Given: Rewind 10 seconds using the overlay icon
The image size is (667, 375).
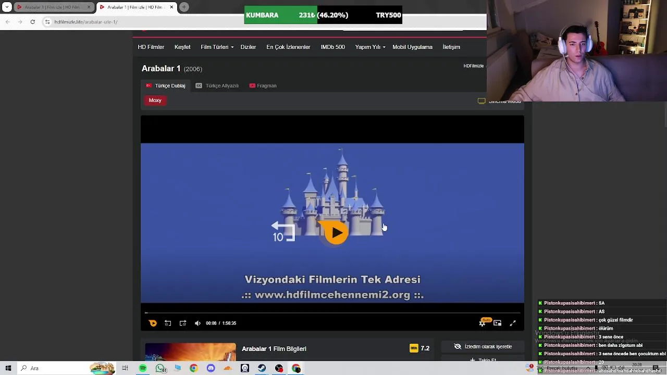Looking at the screenshot, I should coord(283,232).
